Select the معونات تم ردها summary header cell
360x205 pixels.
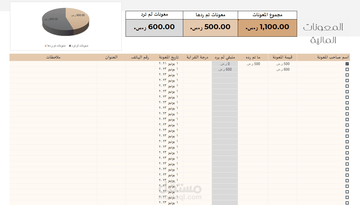[x=210, y=15]
